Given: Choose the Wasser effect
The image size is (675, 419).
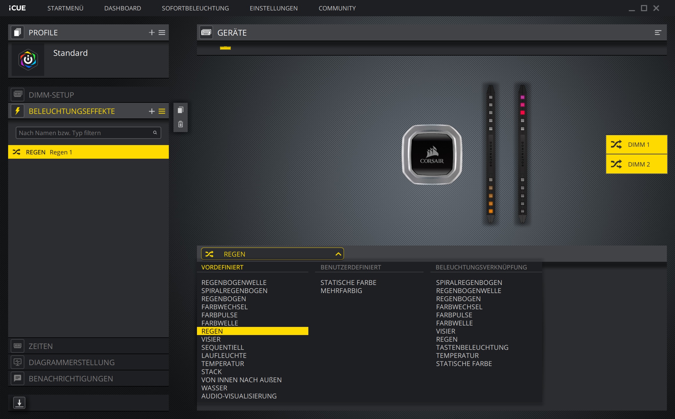Looking at the screenshot, I should [x=214, y=388].
